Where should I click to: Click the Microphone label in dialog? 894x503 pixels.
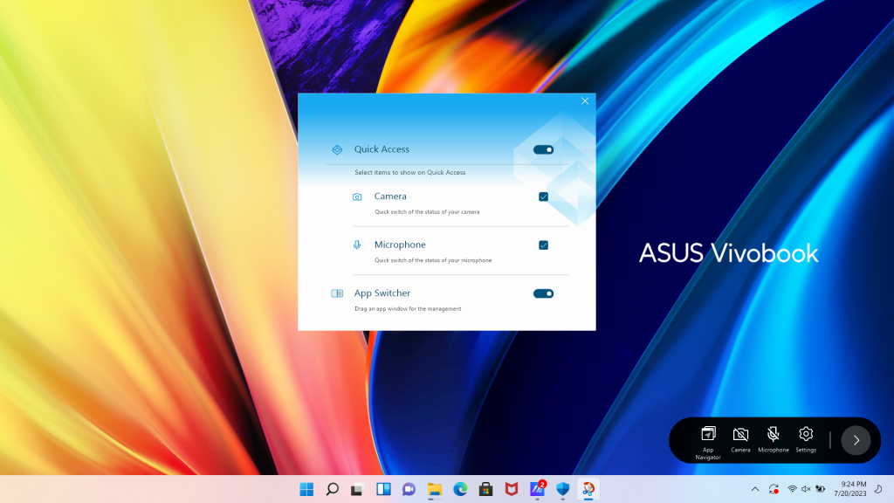(400, 245)
